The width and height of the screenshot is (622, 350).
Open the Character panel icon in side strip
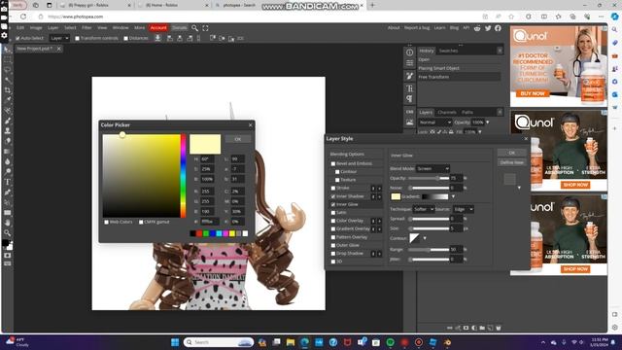pyautogui.click(x=409, y=88)
